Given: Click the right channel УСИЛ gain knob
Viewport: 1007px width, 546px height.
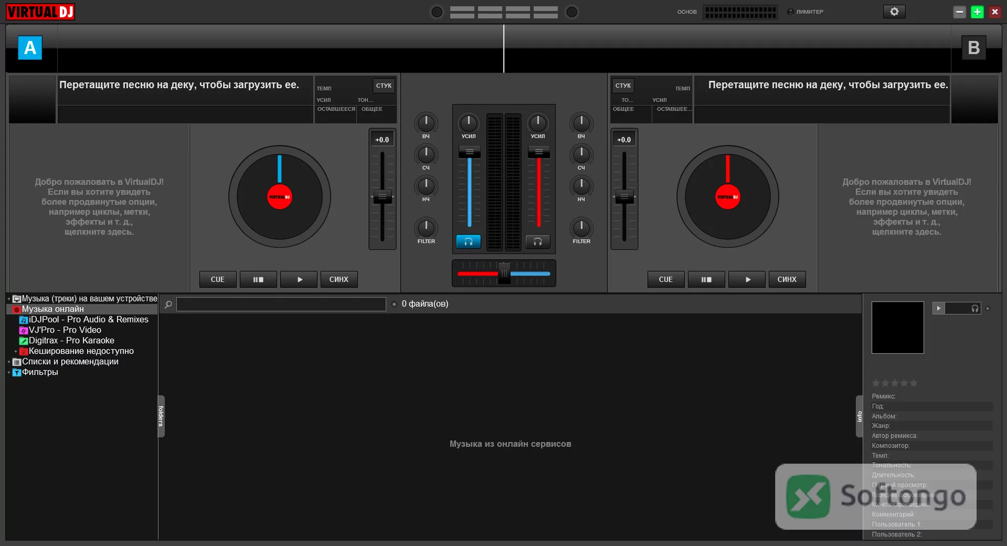Looking at the screenshot, I should (538, 123).
